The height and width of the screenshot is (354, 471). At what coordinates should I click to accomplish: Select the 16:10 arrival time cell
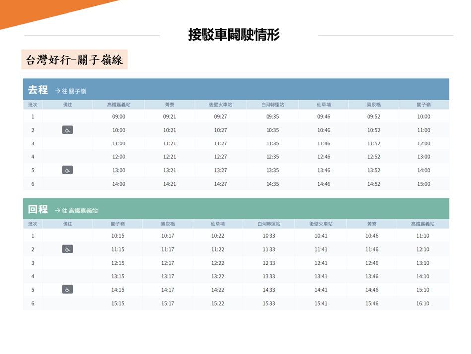(423, 303)
